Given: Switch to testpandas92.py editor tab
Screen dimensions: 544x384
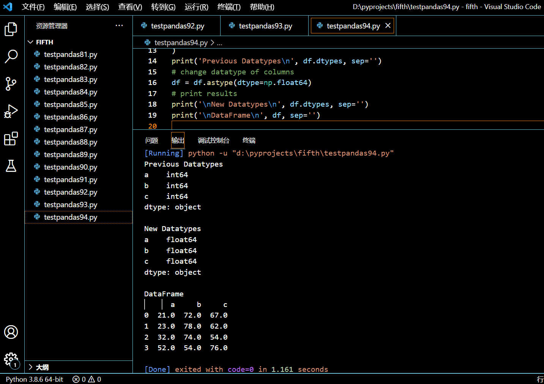Looking at the screenshot, I should (177, 26).
